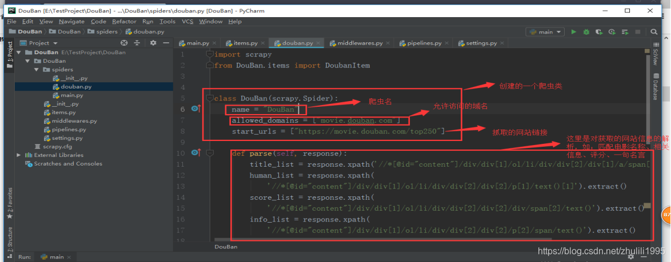Open the Tools menu
Viewport: 671px width, 262px height.
(x=167, y=21)
